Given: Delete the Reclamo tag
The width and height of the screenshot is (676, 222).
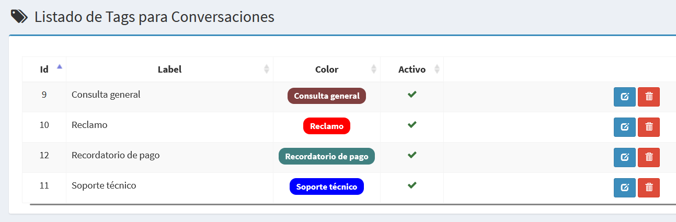Looking at the screenshot, I should 649,127.
